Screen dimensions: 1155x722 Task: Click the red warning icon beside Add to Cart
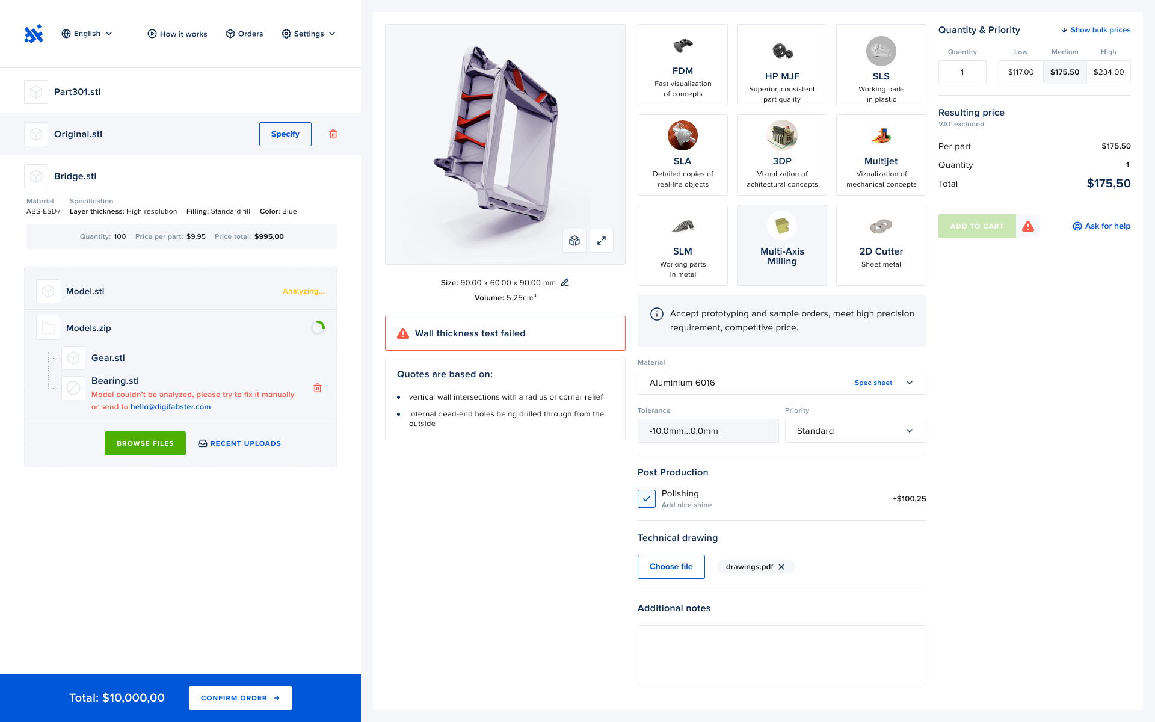(x=1028, y=226)
